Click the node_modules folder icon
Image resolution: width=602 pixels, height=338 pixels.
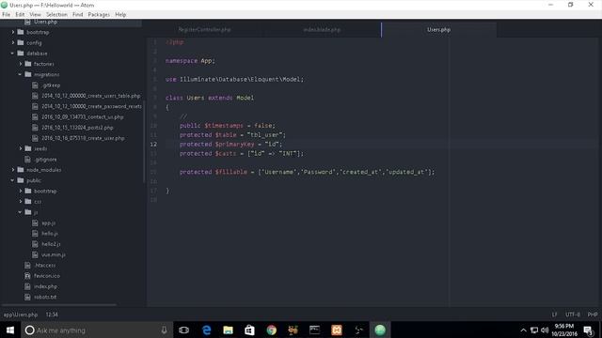(21, 170)
